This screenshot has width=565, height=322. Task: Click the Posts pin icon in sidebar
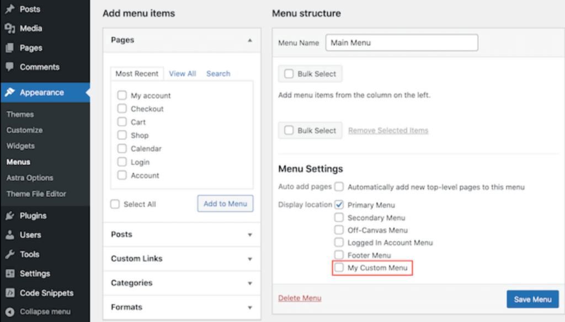tap(9, 9)
